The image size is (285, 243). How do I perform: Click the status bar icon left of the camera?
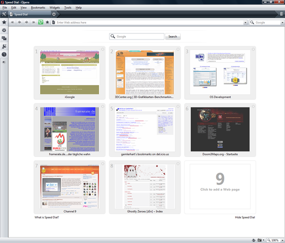click(254, 240)
